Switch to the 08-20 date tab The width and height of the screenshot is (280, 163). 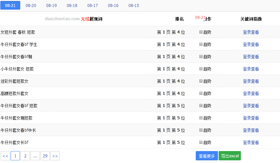coord(31,5)
